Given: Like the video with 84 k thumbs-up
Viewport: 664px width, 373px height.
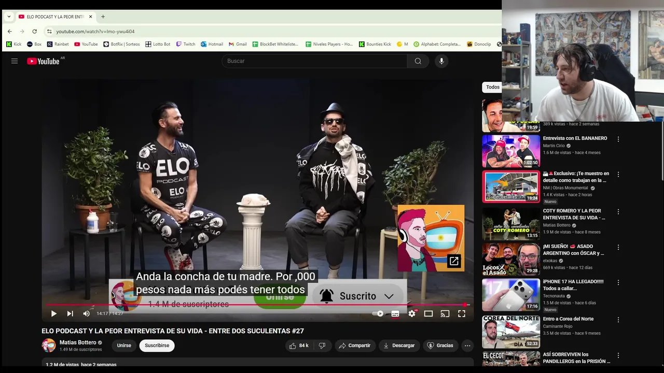Looking at the screenshot, I should coord(299,346).
